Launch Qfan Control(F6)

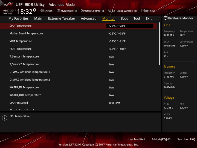click(x=92, y=11)
